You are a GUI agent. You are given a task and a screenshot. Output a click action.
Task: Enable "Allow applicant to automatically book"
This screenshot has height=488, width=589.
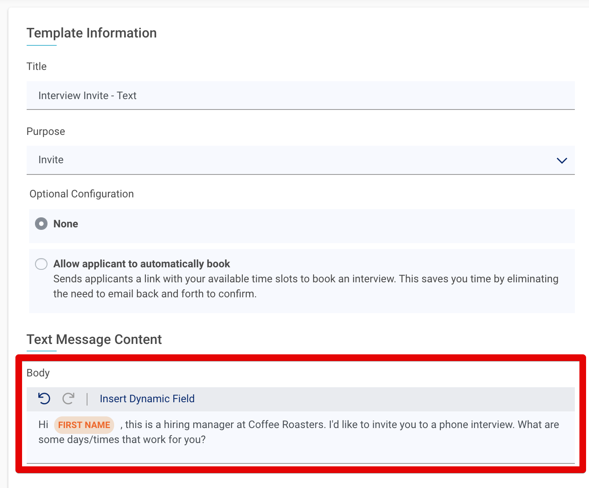coord(41,264)
